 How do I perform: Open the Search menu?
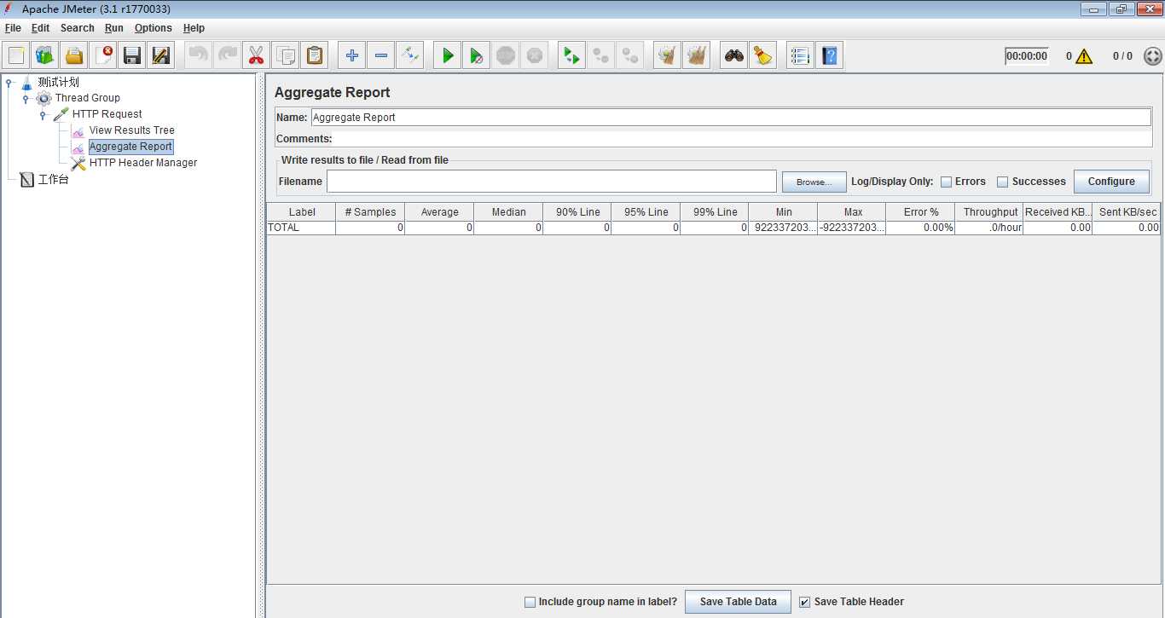[78, 28]
